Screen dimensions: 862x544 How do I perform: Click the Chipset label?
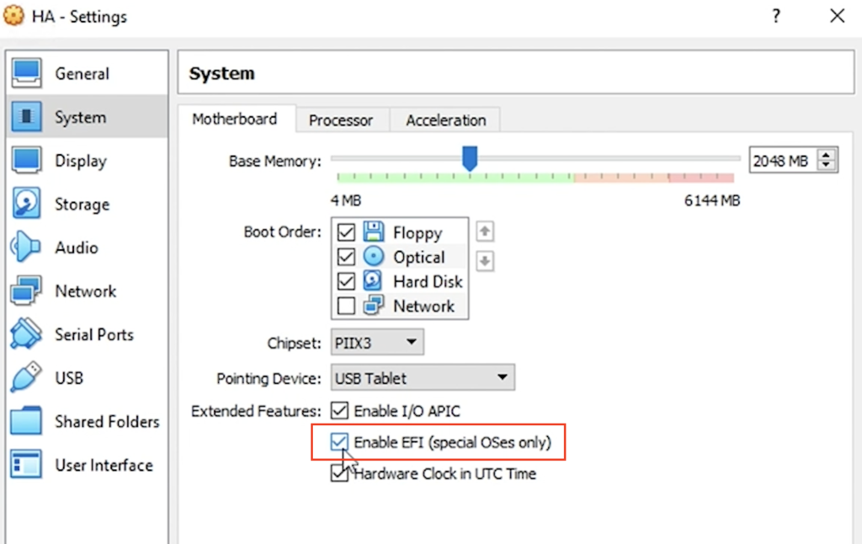tap(294, 344)
